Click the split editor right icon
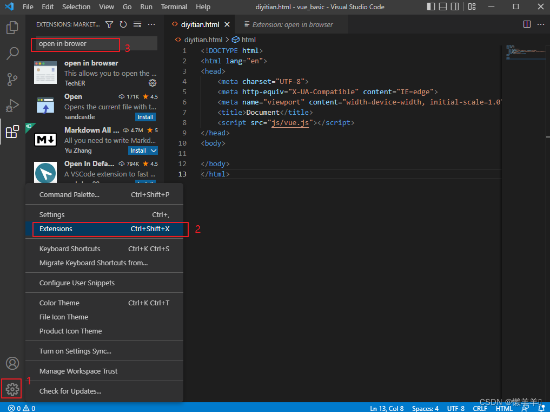Viewport: 550px width, 412px height. point(527,24)
